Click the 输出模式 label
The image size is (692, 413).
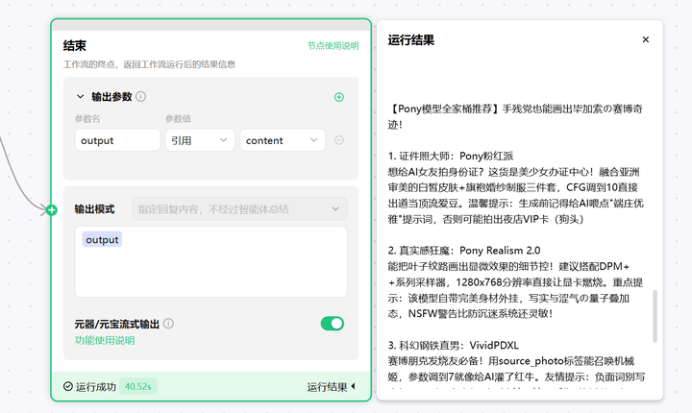[94, 209]
